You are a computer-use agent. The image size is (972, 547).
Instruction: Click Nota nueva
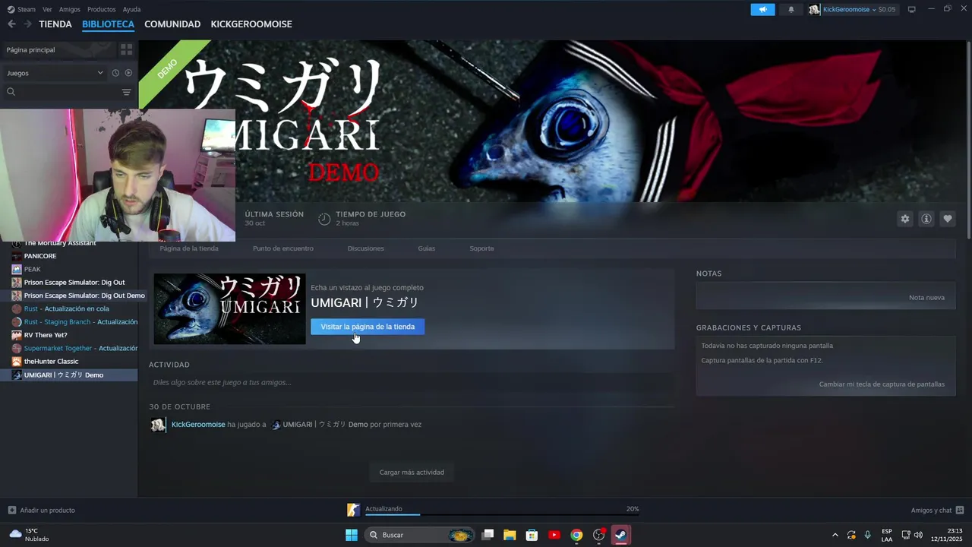tap(926, 297)
